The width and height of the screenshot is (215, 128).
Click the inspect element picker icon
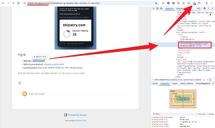[x=153, y=9]
